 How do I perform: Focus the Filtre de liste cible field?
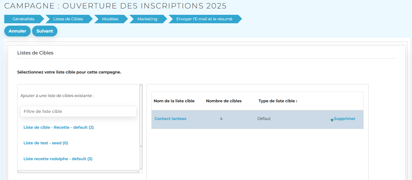(x=78, y=112)
